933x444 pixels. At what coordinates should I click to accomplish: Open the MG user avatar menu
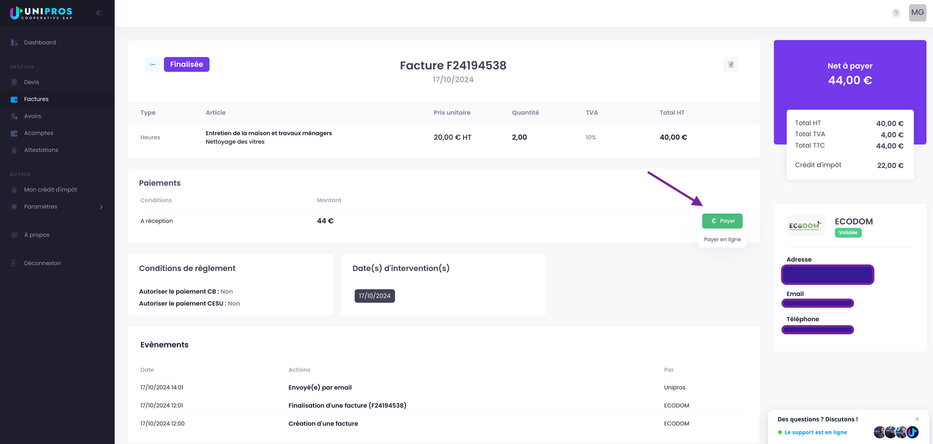pos(917,13)
